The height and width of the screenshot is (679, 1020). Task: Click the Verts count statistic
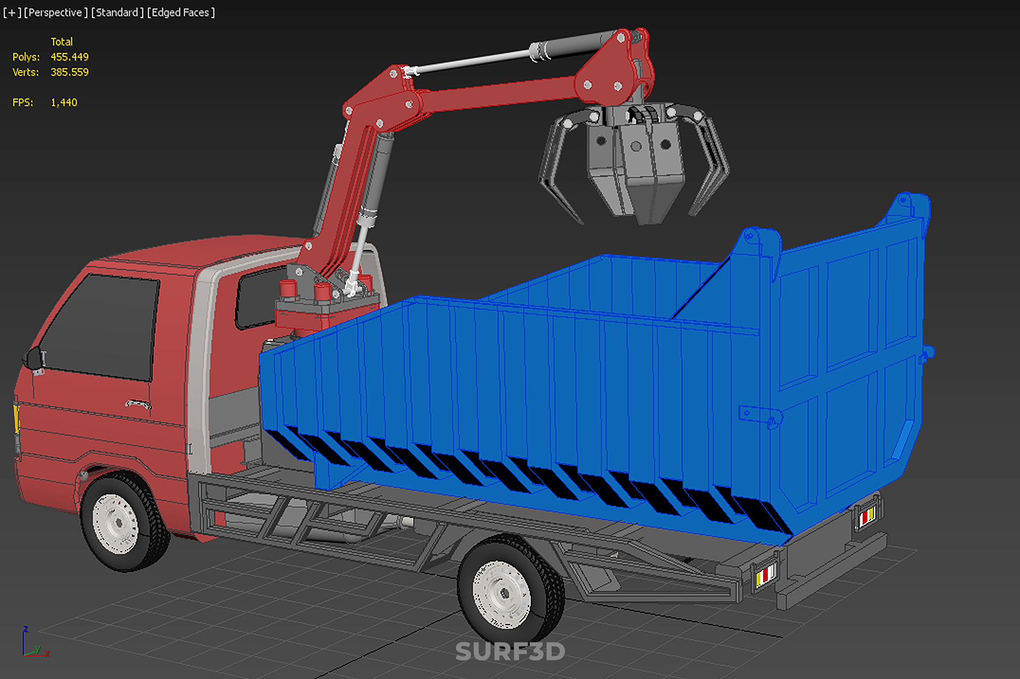coord(69,72)
